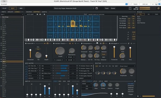The height and width of the screenshot is (98, 161).
Task: Click the Noise AM stereo link icon
Action: [45, 43]
